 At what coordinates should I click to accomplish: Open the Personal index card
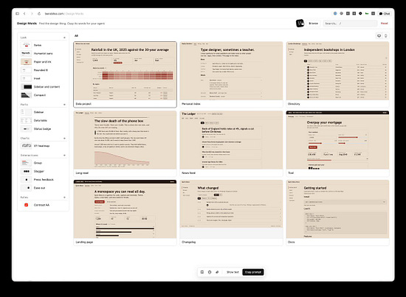(231, 74)
